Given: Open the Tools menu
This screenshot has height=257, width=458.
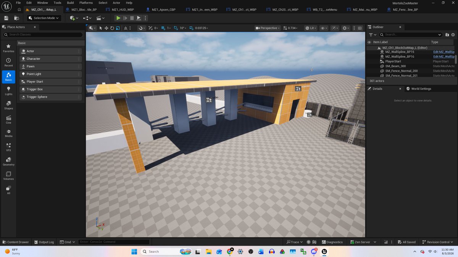Looking at the screenshot, I should (x=57, y=3).
